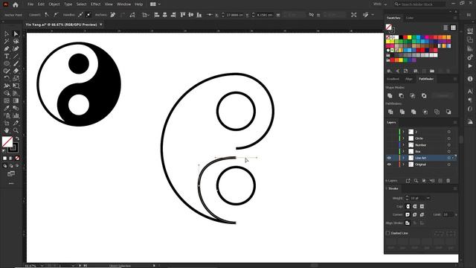Click the stroke color box in toolbox
The height and width of the screenshot is (268, 476).
[x=13, y=148]
